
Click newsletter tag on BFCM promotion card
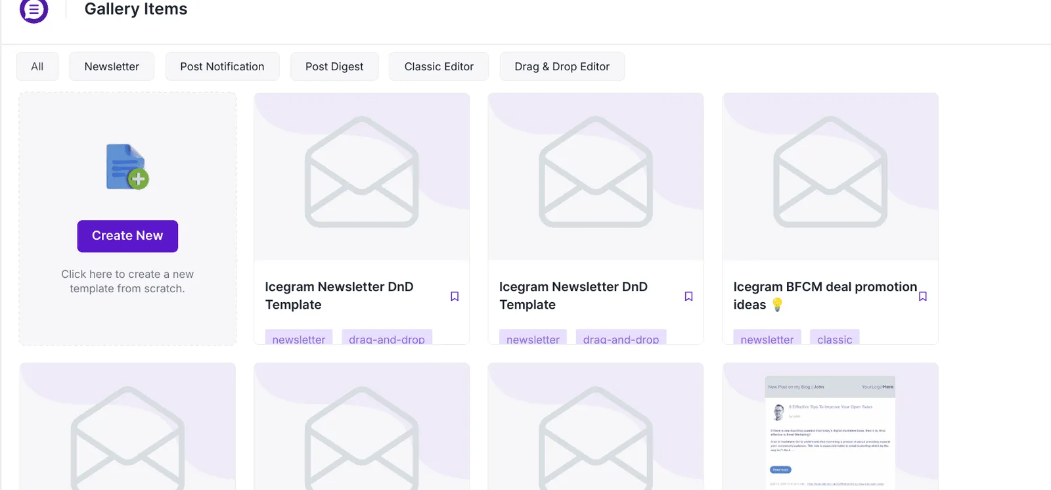tap(767, 338)
